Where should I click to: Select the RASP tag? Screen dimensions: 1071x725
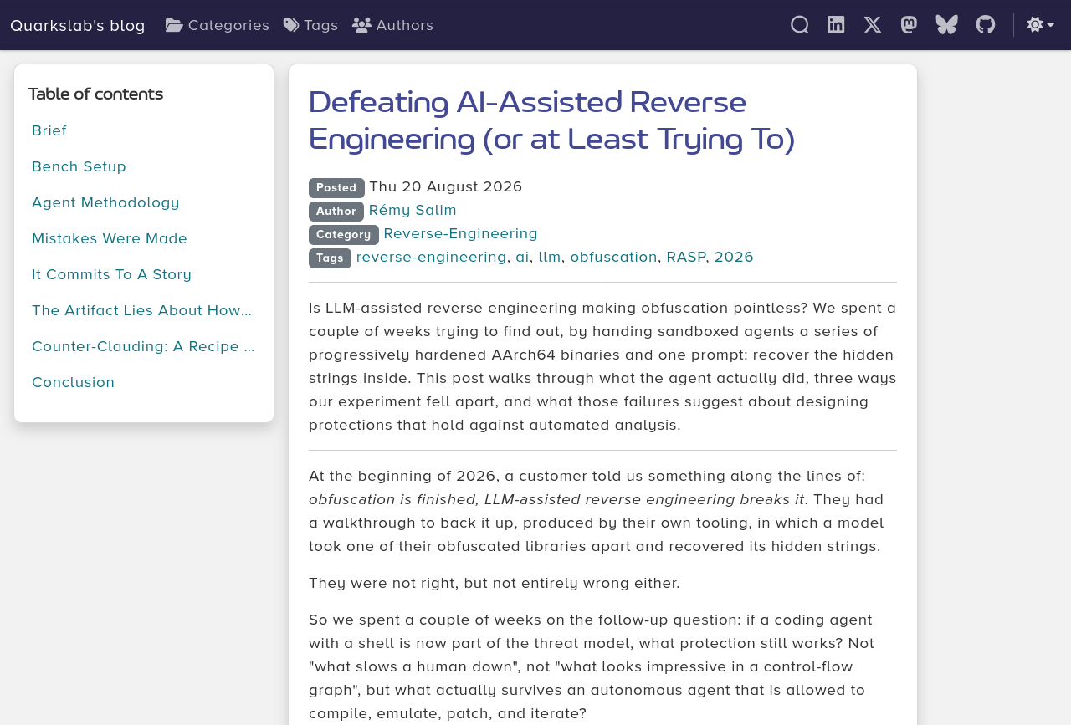pos(686,258)
